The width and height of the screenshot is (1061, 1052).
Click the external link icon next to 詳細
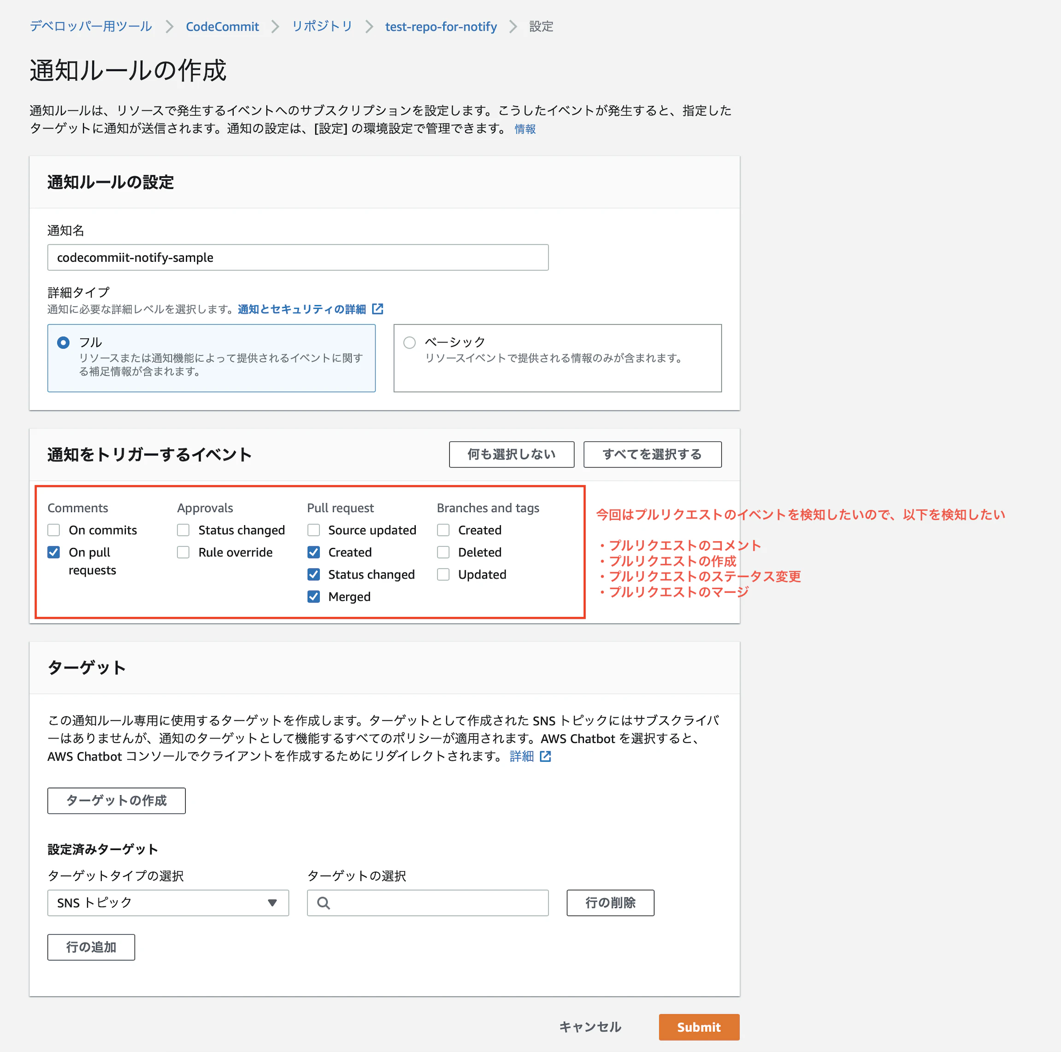(545, 756)
